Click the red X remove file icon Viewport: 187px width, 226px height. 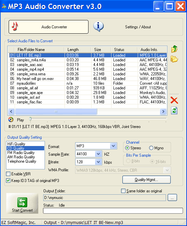pos(174,100)
